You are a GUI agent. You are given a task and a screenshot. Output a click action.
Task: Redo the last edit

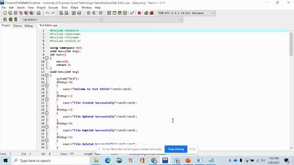pos(53,13)
